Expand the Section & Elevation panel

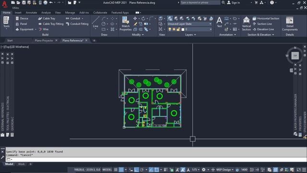coord(260,35)
